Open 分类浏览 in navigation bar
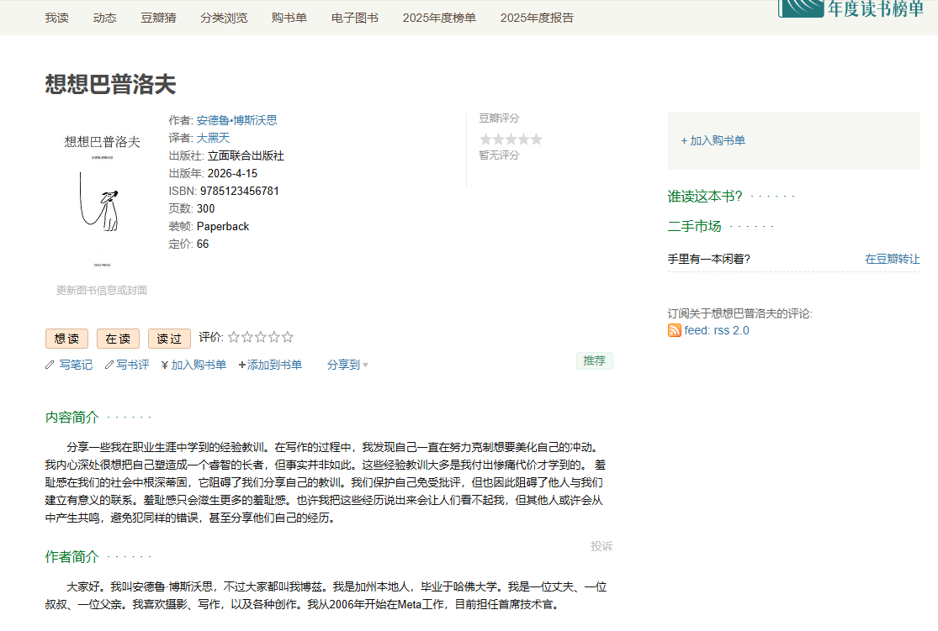938x631 pixels. tap(224, 18)
